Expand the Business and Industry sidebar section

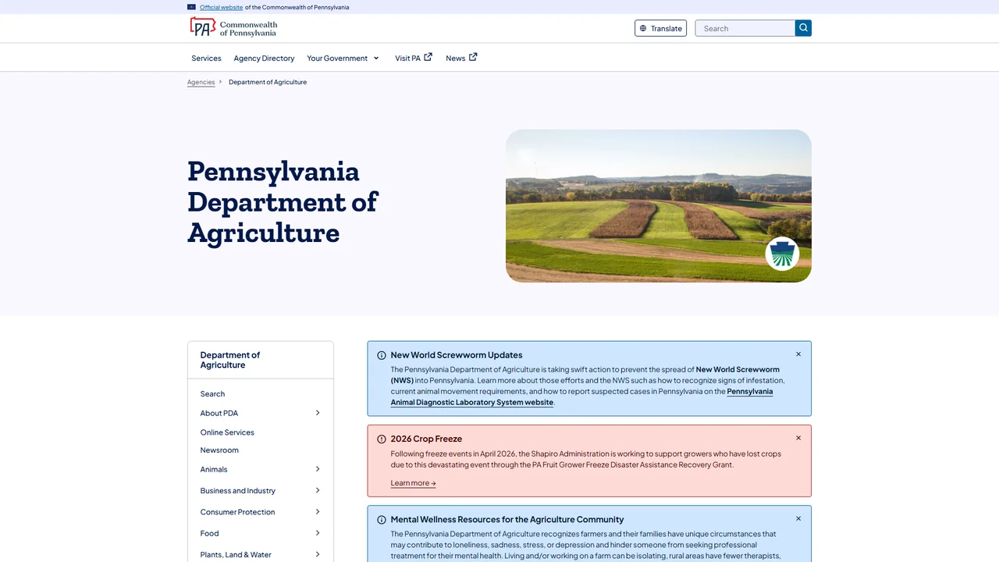[318, 490]
